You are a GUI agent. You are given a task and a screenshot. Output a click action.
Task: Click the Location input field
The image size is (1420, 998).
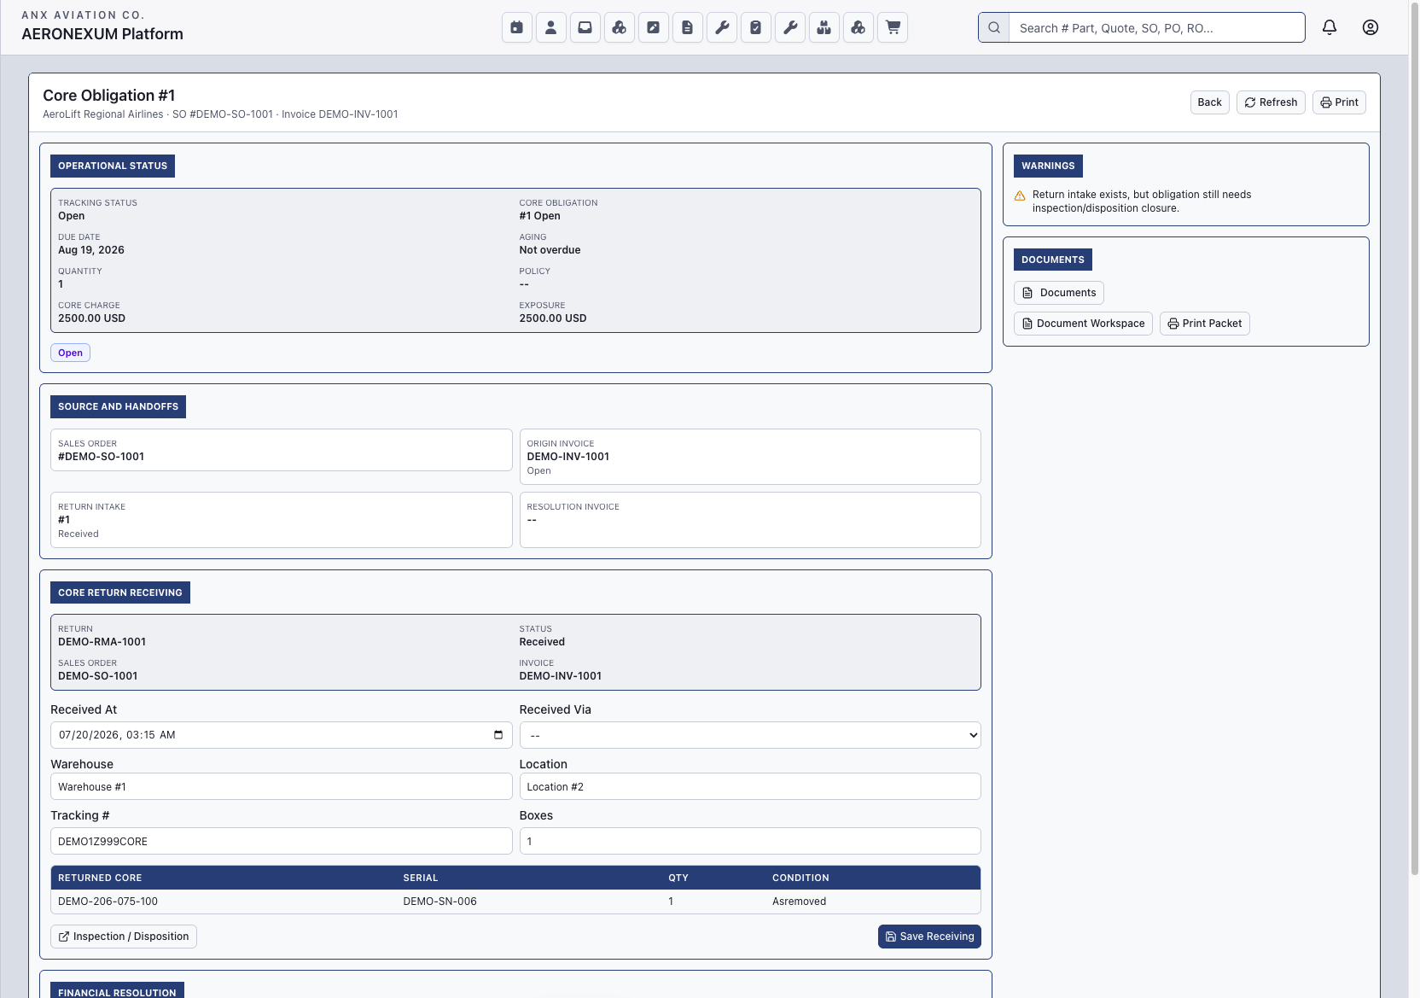click(750, 786)
